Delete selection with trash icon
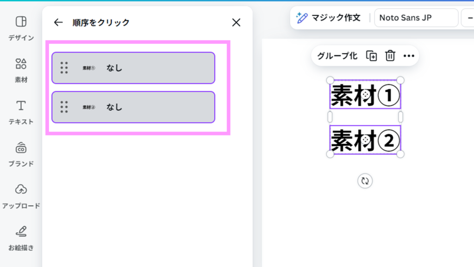The image size is (474, 267). pos(390,56)
